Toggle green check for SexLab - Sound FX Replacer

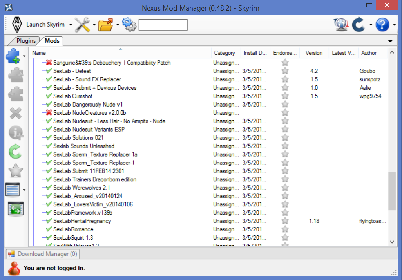[x=49, y=79]
